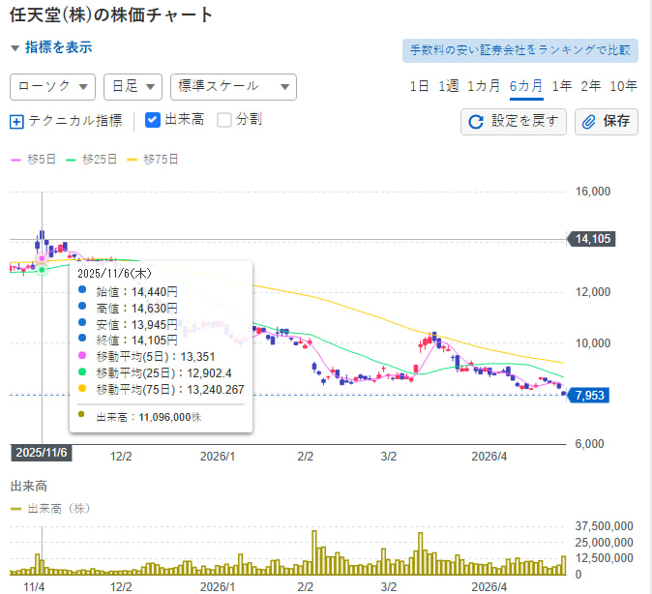
Task: Click the 2/2 price chart axis label
Action: (x=306, y=457)
